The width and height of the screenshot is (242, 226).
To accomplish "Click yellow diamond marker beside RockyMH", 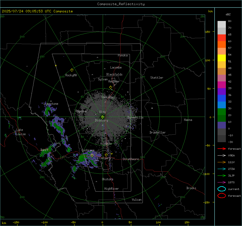I will [x=72, y=70].
